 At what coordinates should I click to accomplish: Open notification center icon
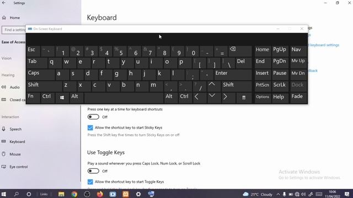(347, 194)
